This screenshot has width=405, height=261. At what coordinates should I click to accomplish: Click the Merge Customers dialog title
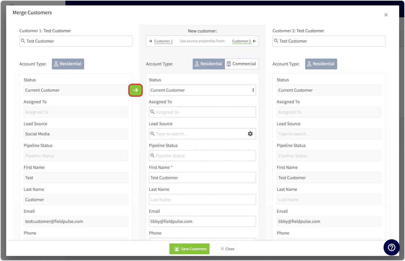[x=32, y=12]
